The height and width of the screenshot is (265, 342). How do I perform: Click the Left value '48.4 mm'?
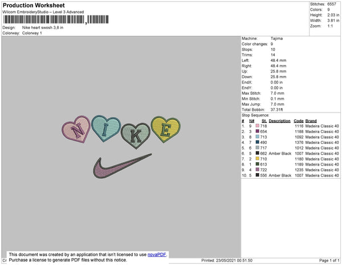coord(279,61)
